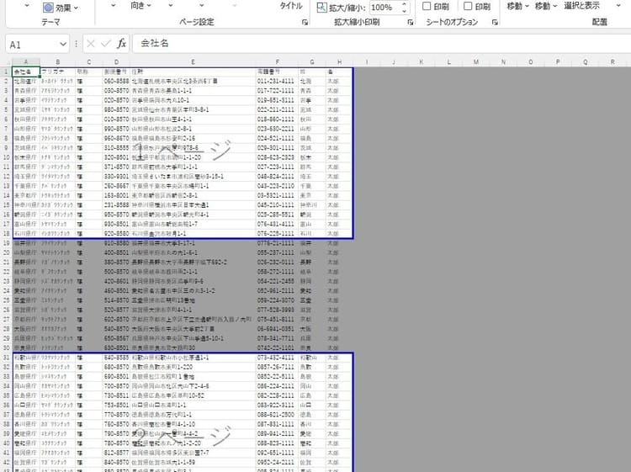Click phone number 087-831-1111 cell

[x=278, y=424]
